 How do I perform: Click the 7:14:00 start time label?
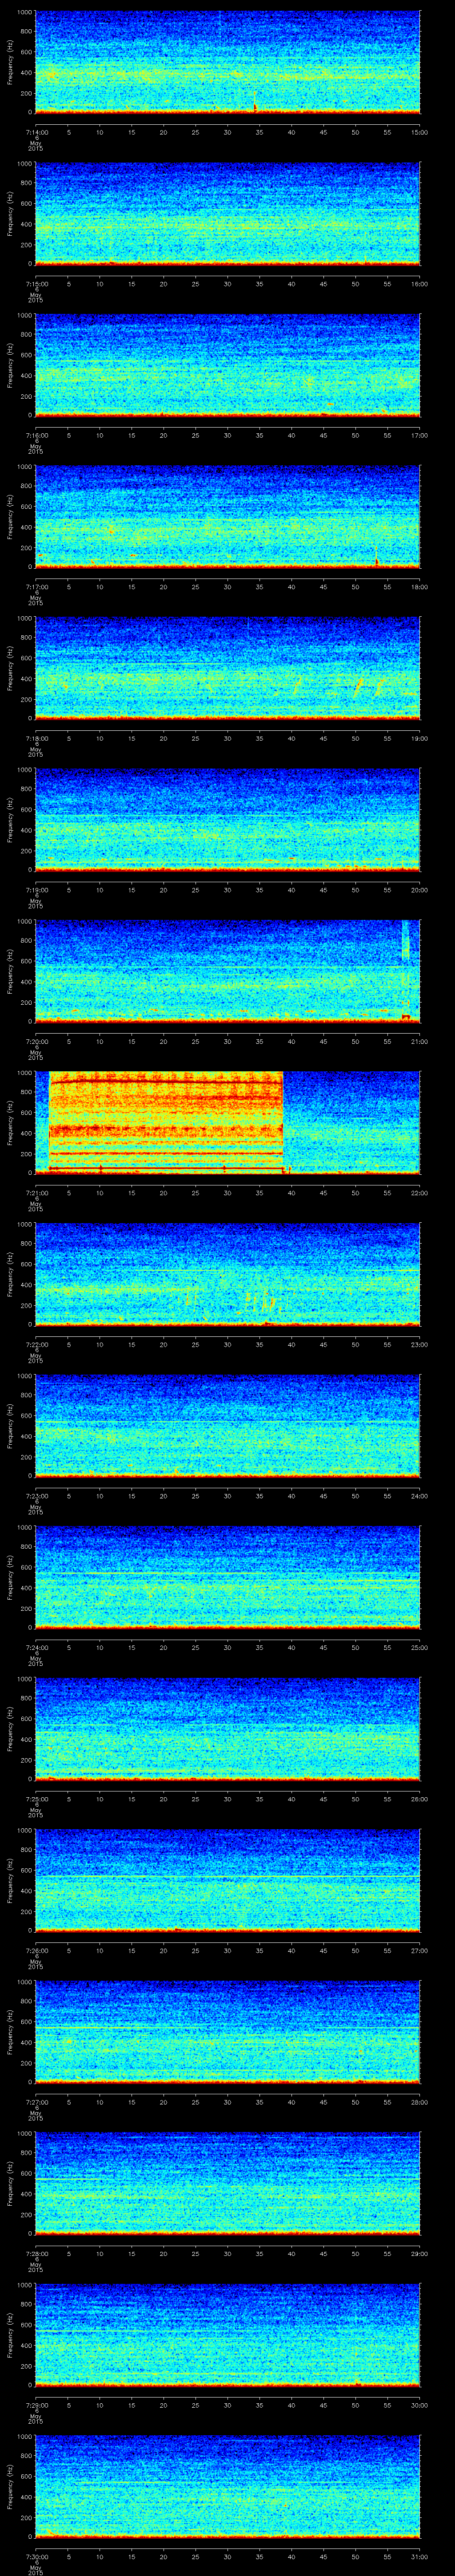(36, 132)
